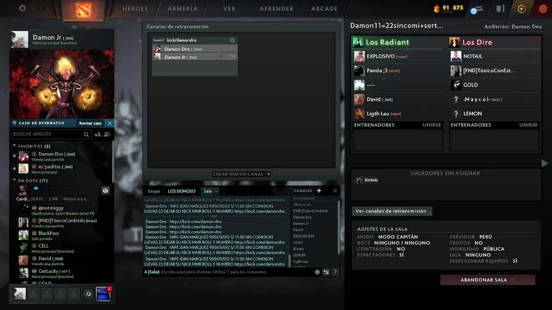
Task: Open the Armería menu
Action: [x=182, y=9]
